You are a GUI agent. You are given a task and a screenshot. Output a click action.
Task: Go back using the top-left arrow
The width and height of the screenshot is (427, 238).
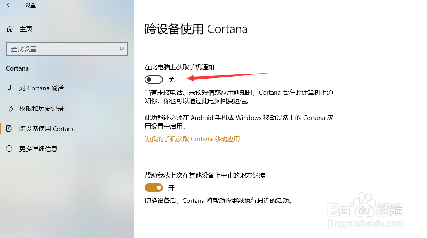(9, 5)
